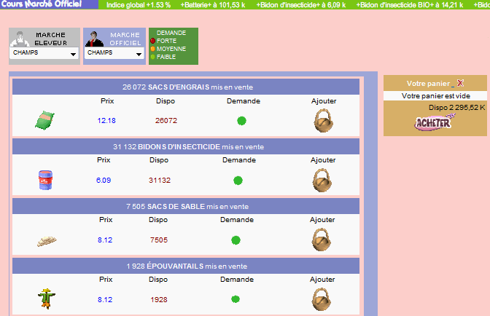The width and height of the screenshot is (490, 316).
Task: Switch to Marché Officiel tab
Action: [114, 39]
